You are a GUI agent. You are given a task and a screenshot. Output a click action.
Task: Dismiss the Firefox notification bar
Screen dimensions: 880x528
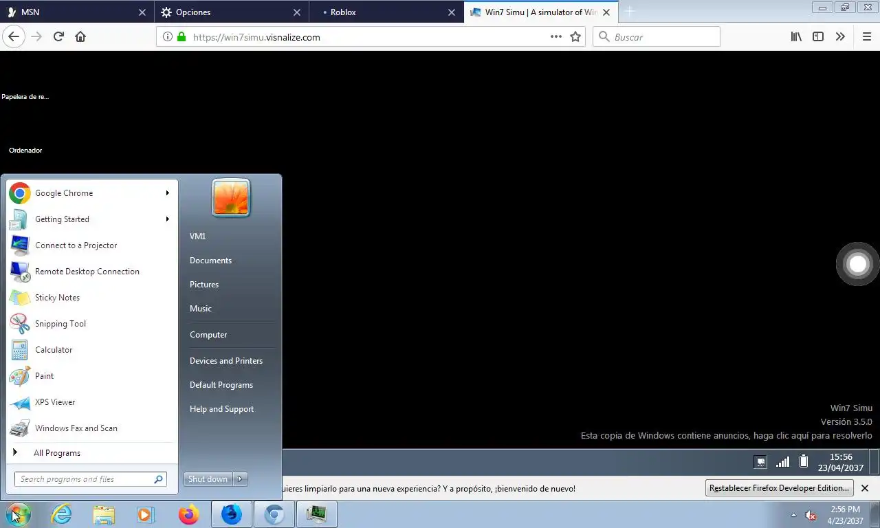point(865,488)
